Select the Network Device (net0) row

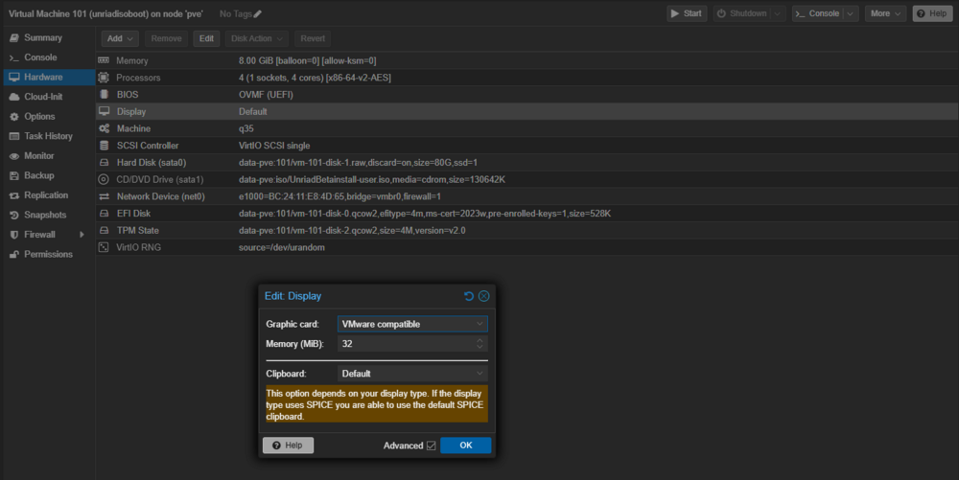(x=526, y=196)
